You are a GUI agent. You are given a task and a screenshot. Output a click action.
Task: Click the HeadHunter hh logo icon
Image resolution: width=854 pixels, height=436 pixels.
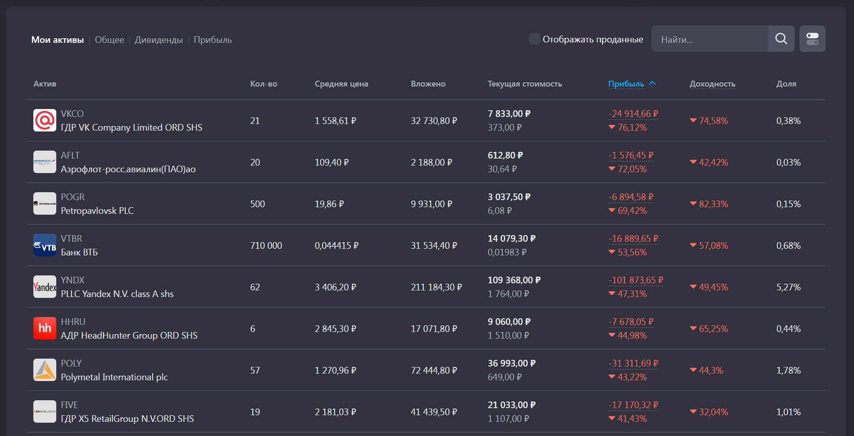(45, 329)
